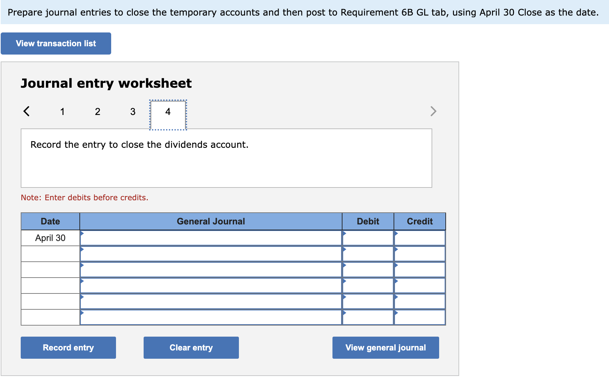Click the Clear entry button

pos(191,347)
